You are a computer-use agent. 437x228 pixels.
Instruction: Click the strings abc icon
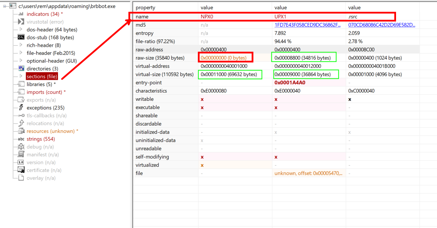21,139
